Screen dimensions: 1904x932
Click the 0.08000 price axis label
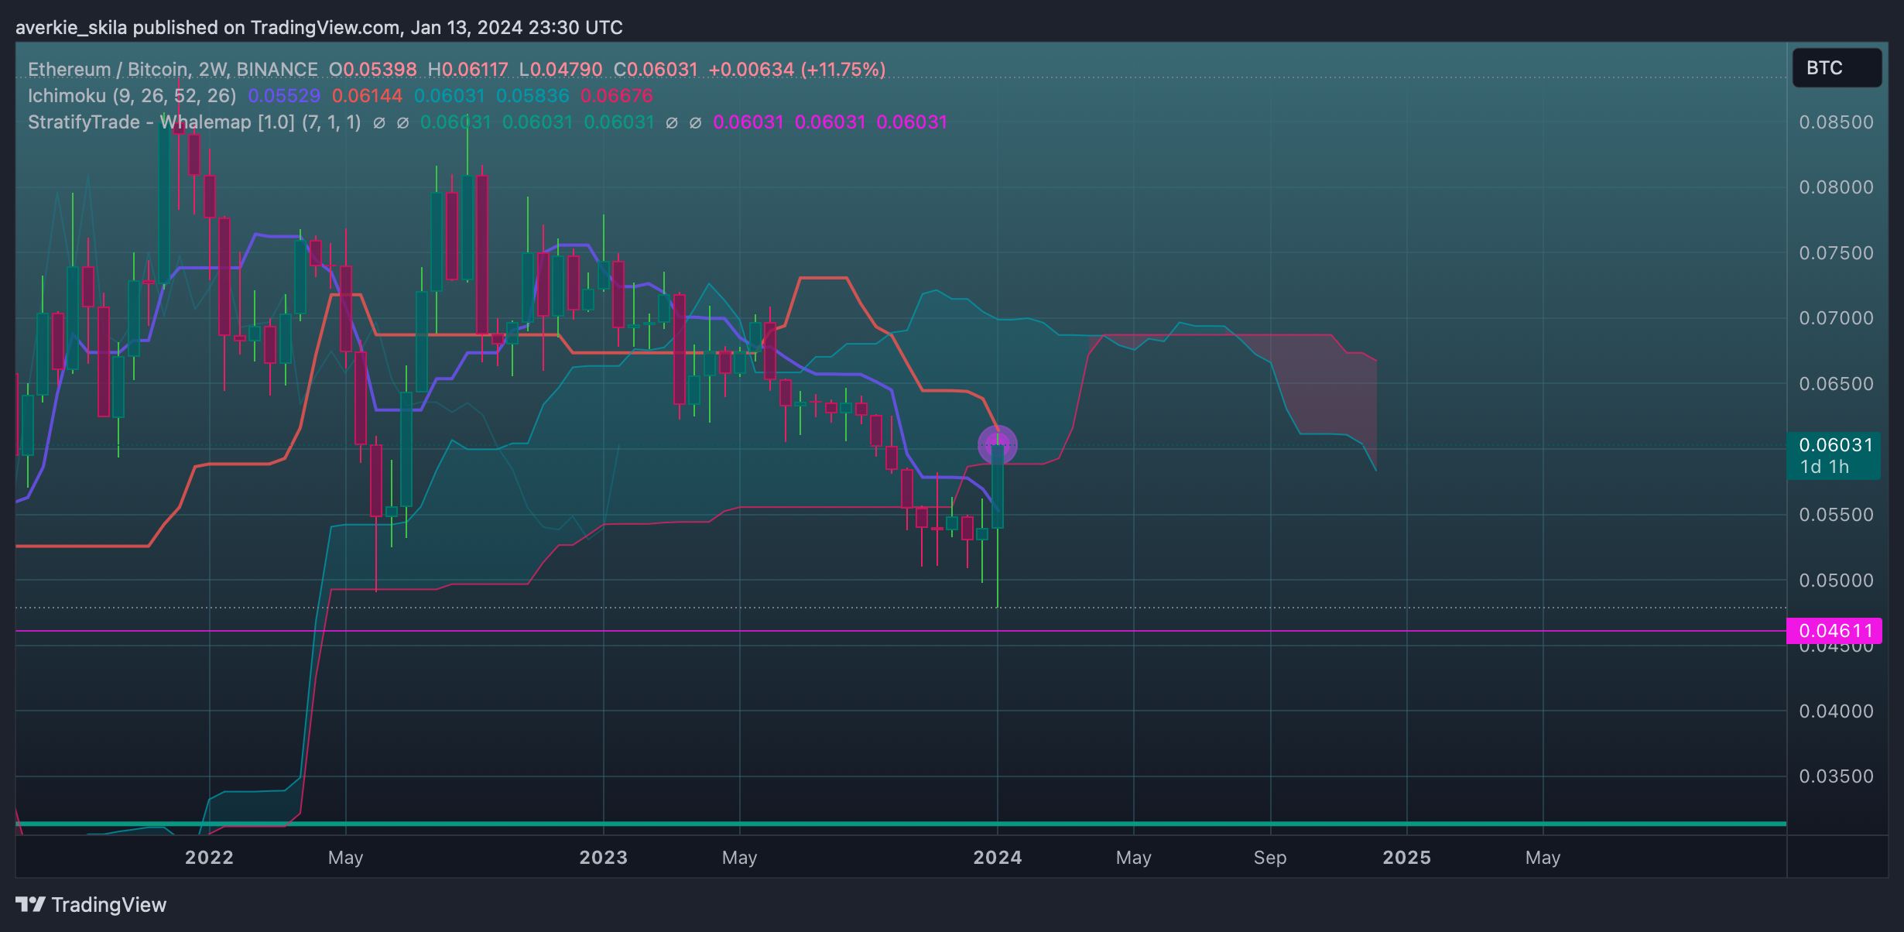(x=1836, y=187)
